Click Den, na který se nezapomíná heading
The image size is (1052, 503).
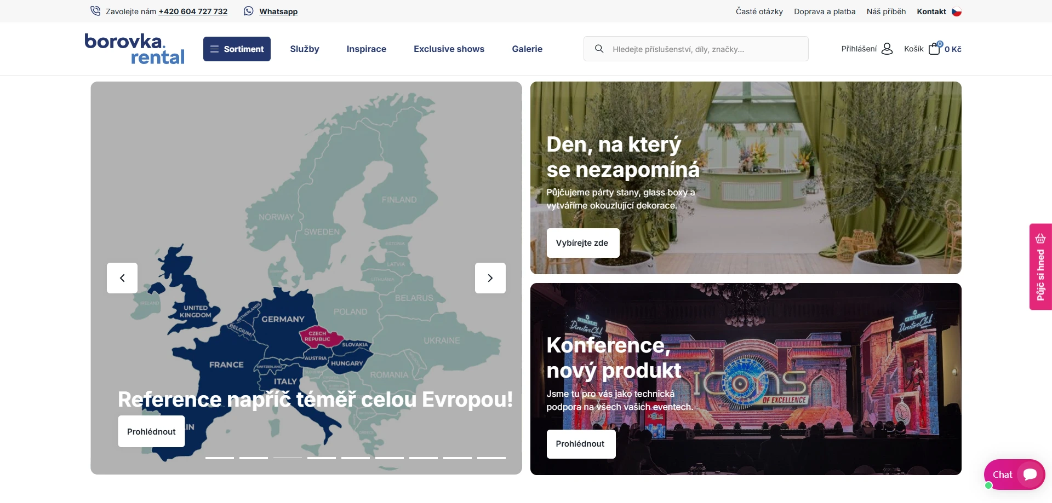pyautogui.click(x=623, y=157)
